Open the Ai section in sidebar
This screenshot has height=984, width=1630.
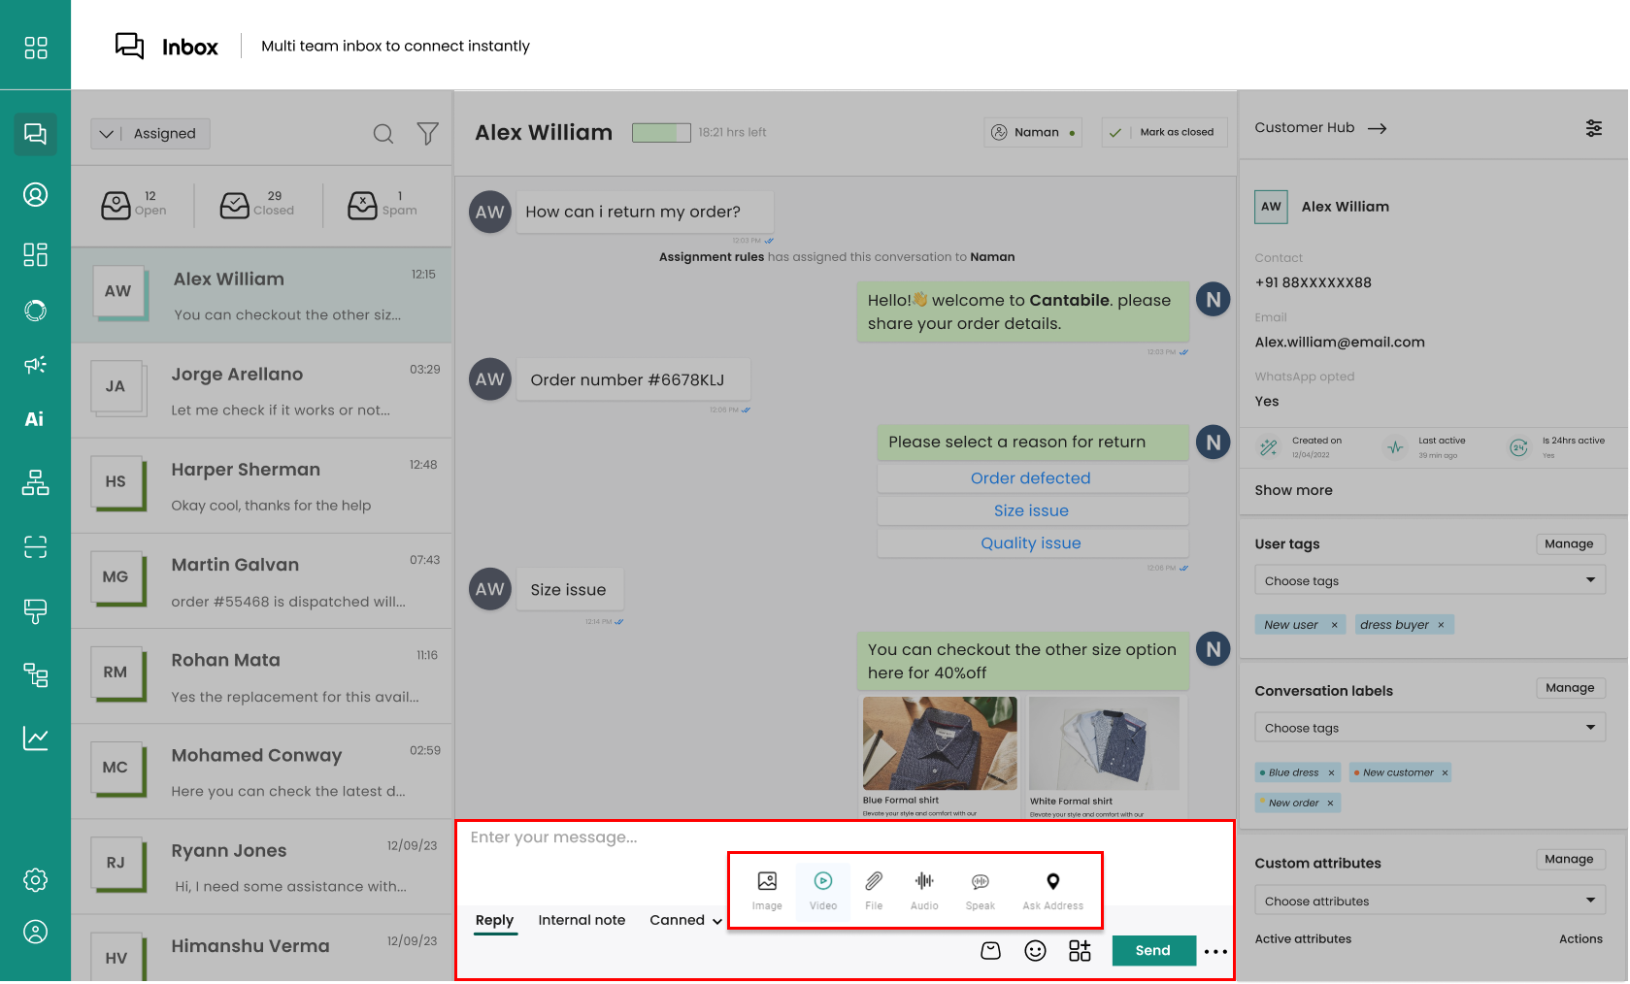[x=35, y=419]
